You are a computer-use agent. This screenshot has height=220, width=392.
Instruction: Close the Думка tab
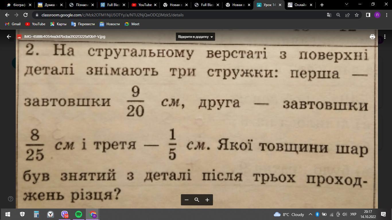click(61, 5)
